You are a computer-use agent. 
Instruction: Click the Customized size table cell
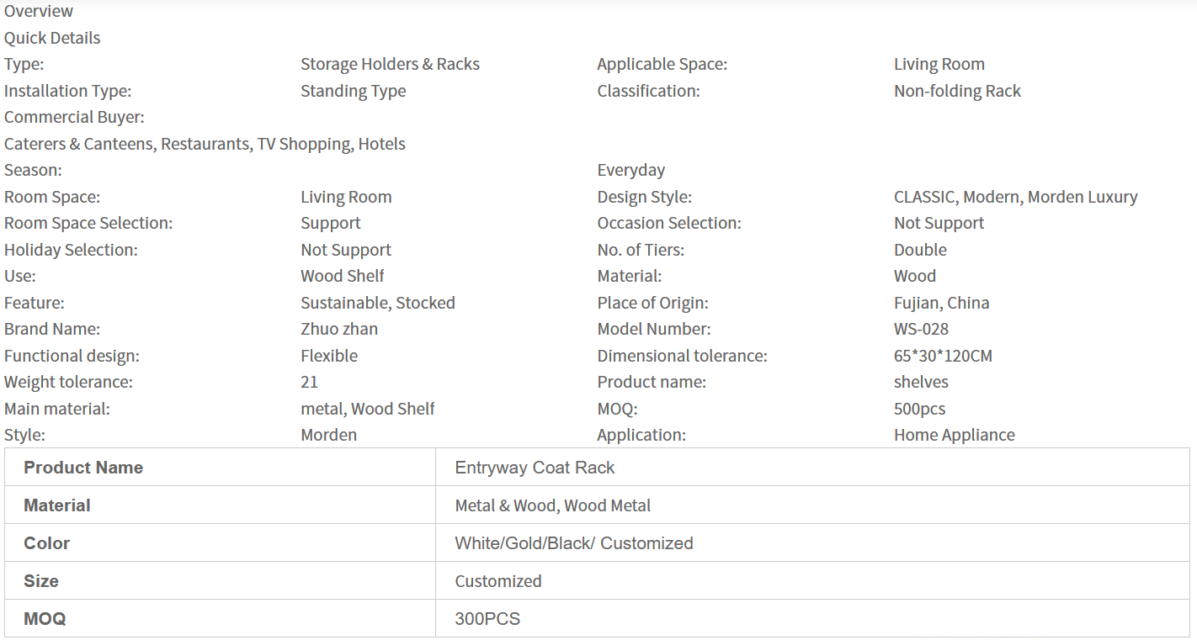pos(497,581)
